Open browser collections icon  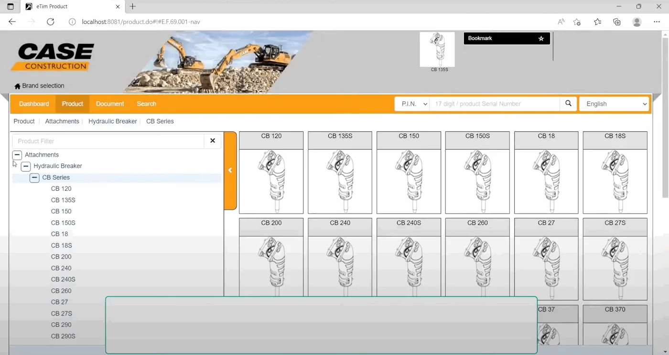(617, 22)
